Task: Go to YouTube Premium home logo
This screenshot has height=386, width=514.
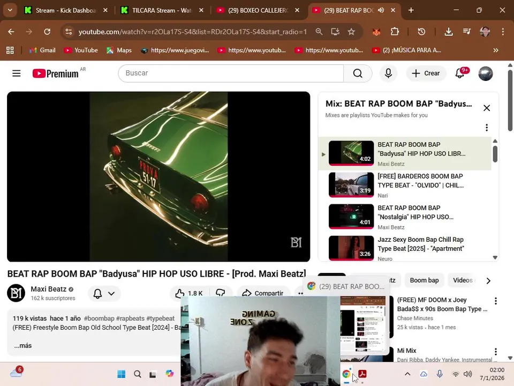Action: click(x=55, y=73)
